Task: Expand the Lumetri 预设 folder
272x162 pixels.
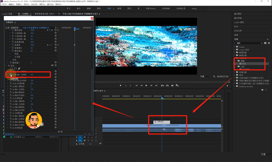Action: pyautogui.click(x=234, y=50)
